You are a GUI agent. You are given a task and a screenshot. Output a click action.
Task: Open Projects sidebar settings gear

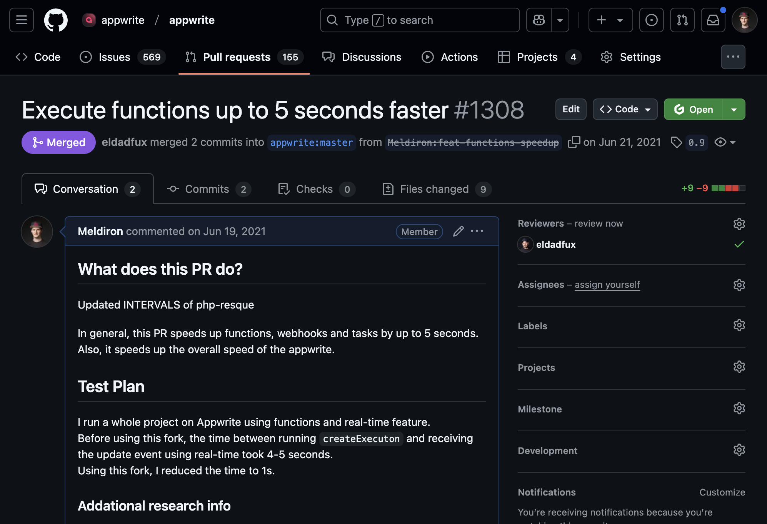[739, 367]
